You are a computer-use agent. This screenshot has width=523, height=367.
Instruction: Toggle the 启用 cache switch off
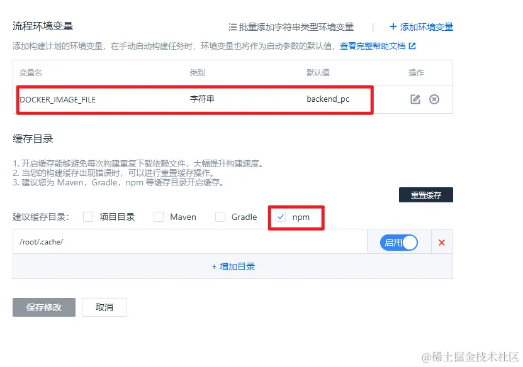(x=399, y=243)
